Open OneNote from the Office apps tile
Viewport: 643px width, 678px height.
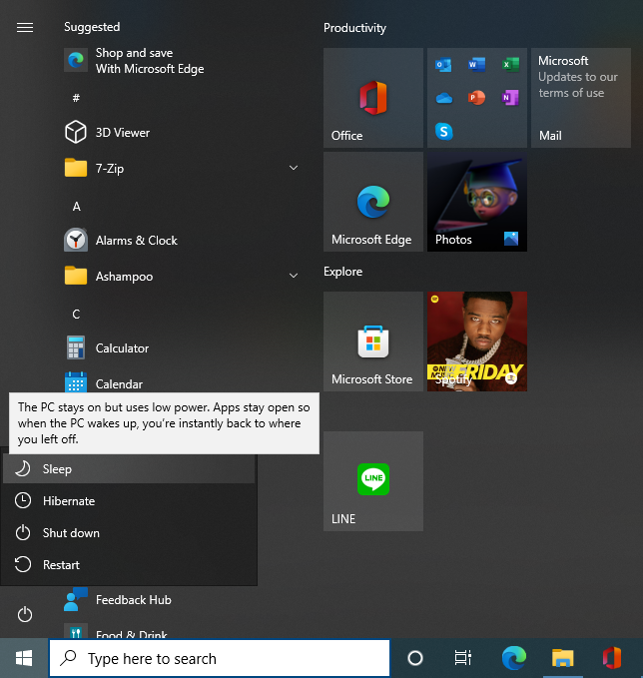click(x=510, y=98)
